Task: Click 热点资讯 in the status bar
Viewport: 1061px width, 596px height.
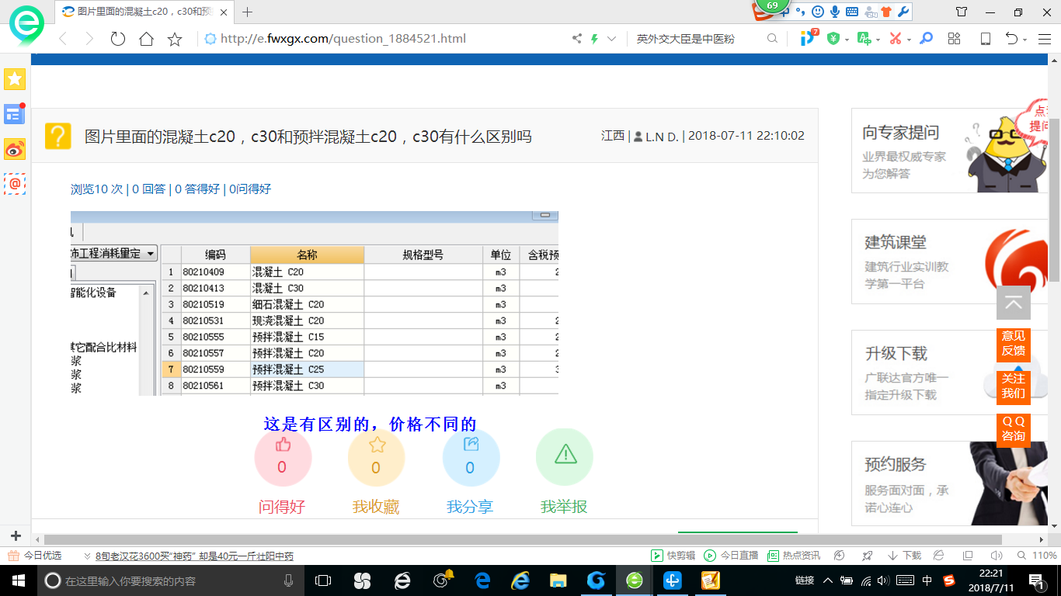Action: pos(793,556)
